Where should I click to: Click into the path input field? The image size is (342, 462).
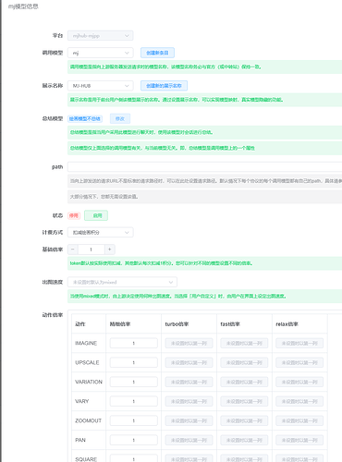click(x=205, y=166)
